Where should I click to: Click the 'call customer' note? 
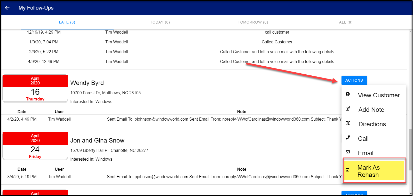pos(277,32)
